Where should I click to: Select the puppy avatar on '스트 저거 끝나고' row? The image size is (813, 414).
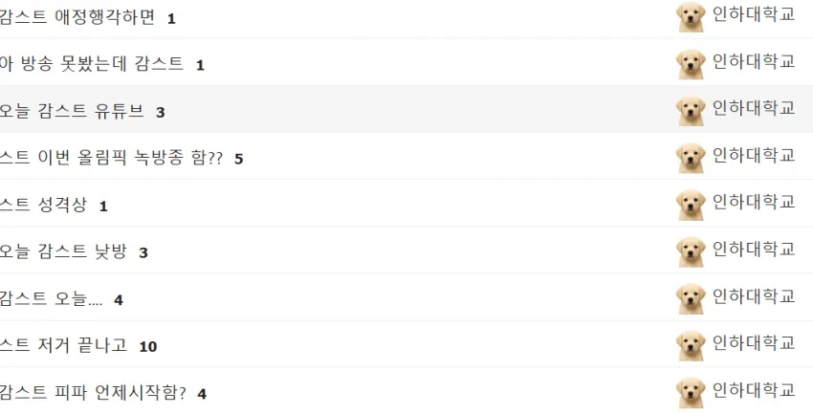(x=691, y=345)
